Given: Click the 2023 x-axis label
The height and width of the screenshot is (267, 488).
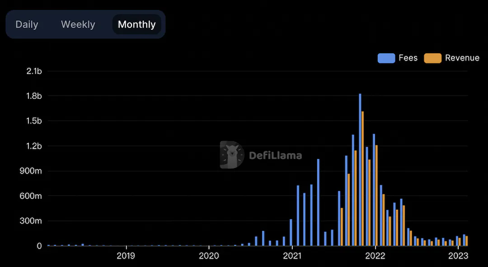Looking at the screenshot, I should (x=458, y=256).
